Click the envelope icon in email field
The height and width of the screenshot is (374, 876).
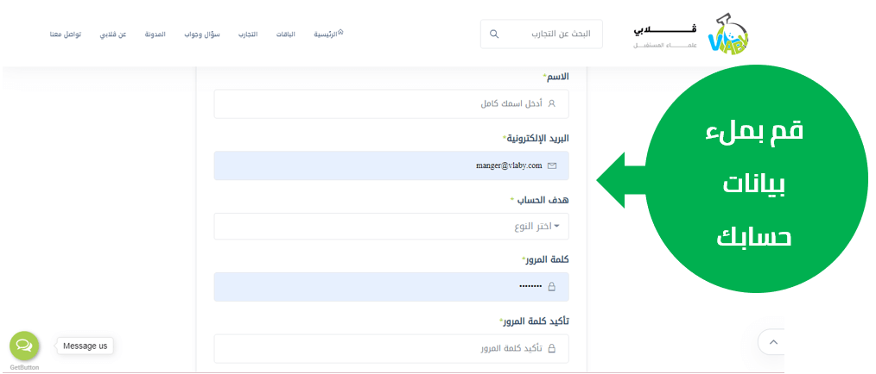pos(552,165)
